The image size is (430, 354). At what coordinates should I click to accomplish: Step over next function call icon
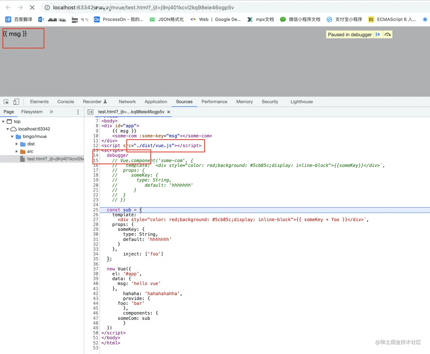pyautogui.click(x=388, y=34)
